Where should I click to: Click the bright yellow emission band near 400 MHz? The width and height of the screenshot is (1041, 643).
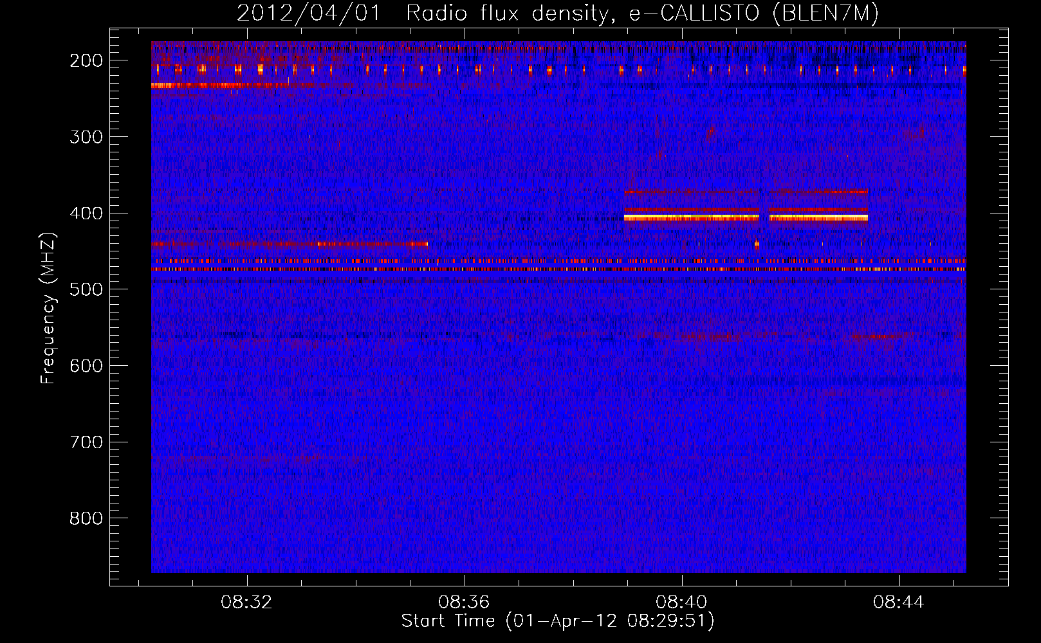click(746, 218)
